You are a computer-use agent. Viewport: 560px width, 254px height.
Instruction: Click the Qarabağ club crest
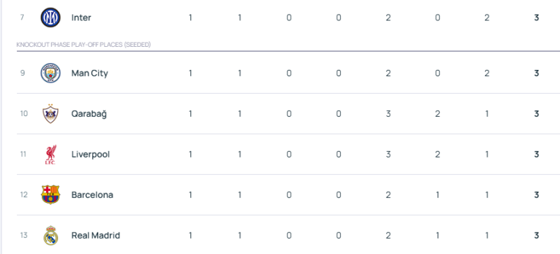(50, 113)
